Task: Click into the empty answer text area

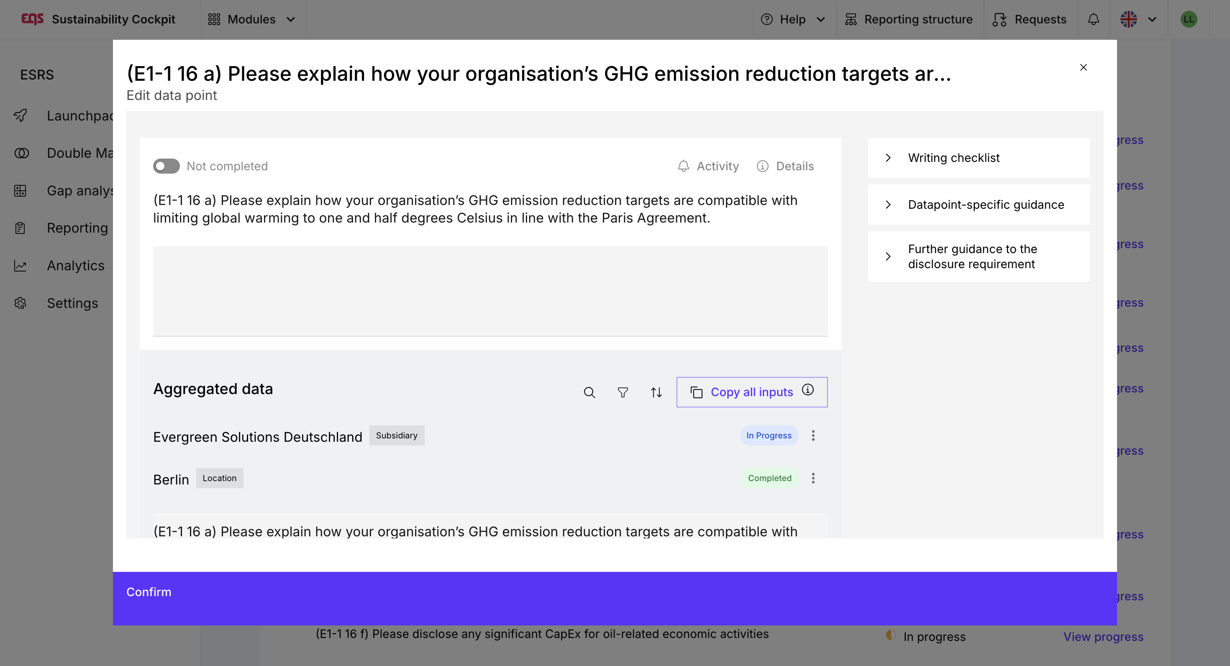Action: [490, 291]
